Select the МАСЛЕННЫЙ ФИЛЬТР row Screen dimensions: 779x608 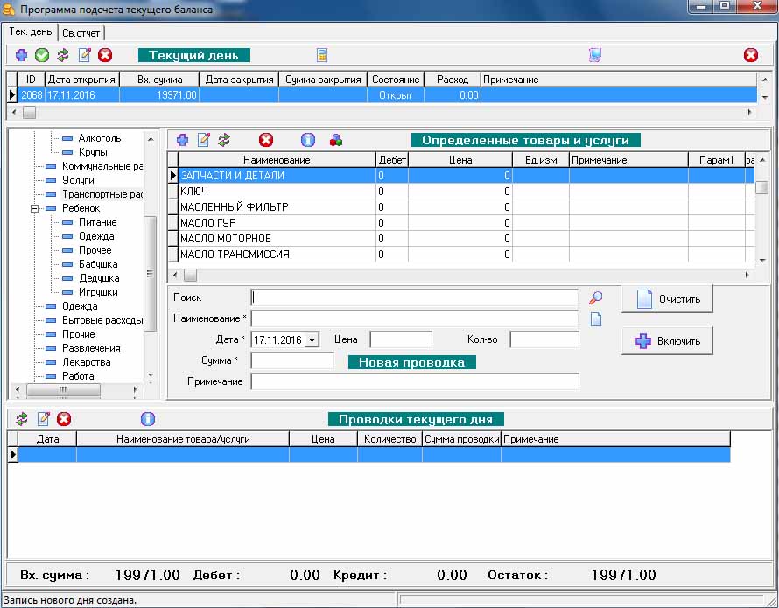point(461,207)
